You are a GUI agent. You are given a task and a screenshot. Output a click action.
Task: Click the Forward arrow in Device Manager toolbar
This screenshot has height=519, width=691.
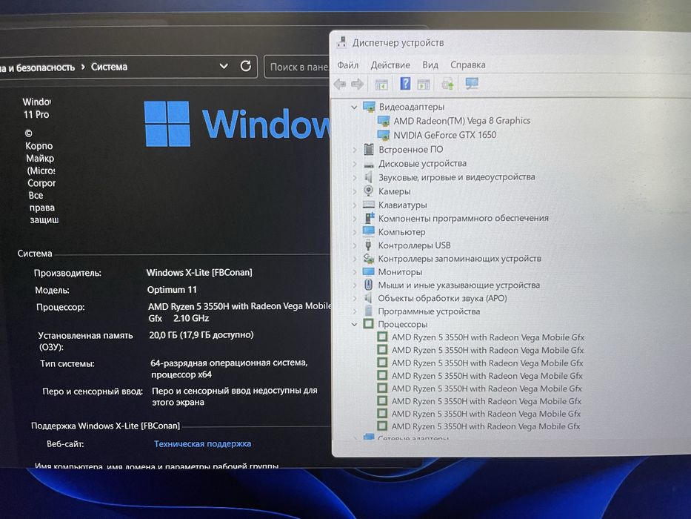pyautogui.click(x=358, y=84)
